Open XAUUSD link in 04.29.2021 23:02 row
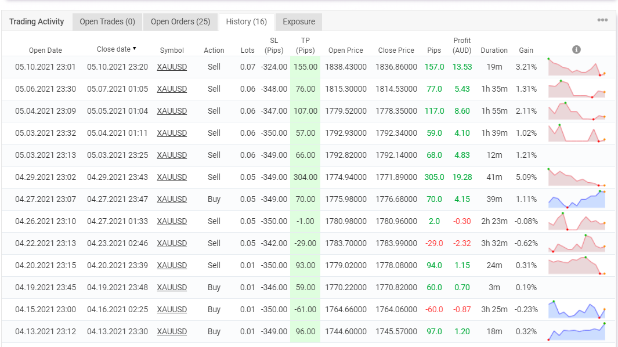 click(172, 178)
